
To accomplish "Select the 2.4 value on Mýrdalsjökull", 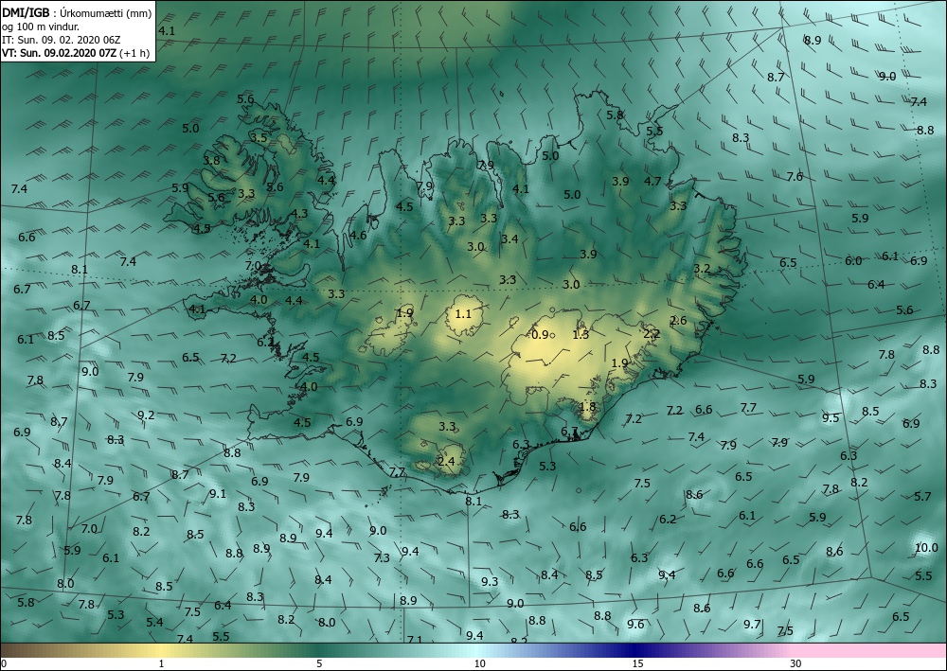I will click(446, 462).
